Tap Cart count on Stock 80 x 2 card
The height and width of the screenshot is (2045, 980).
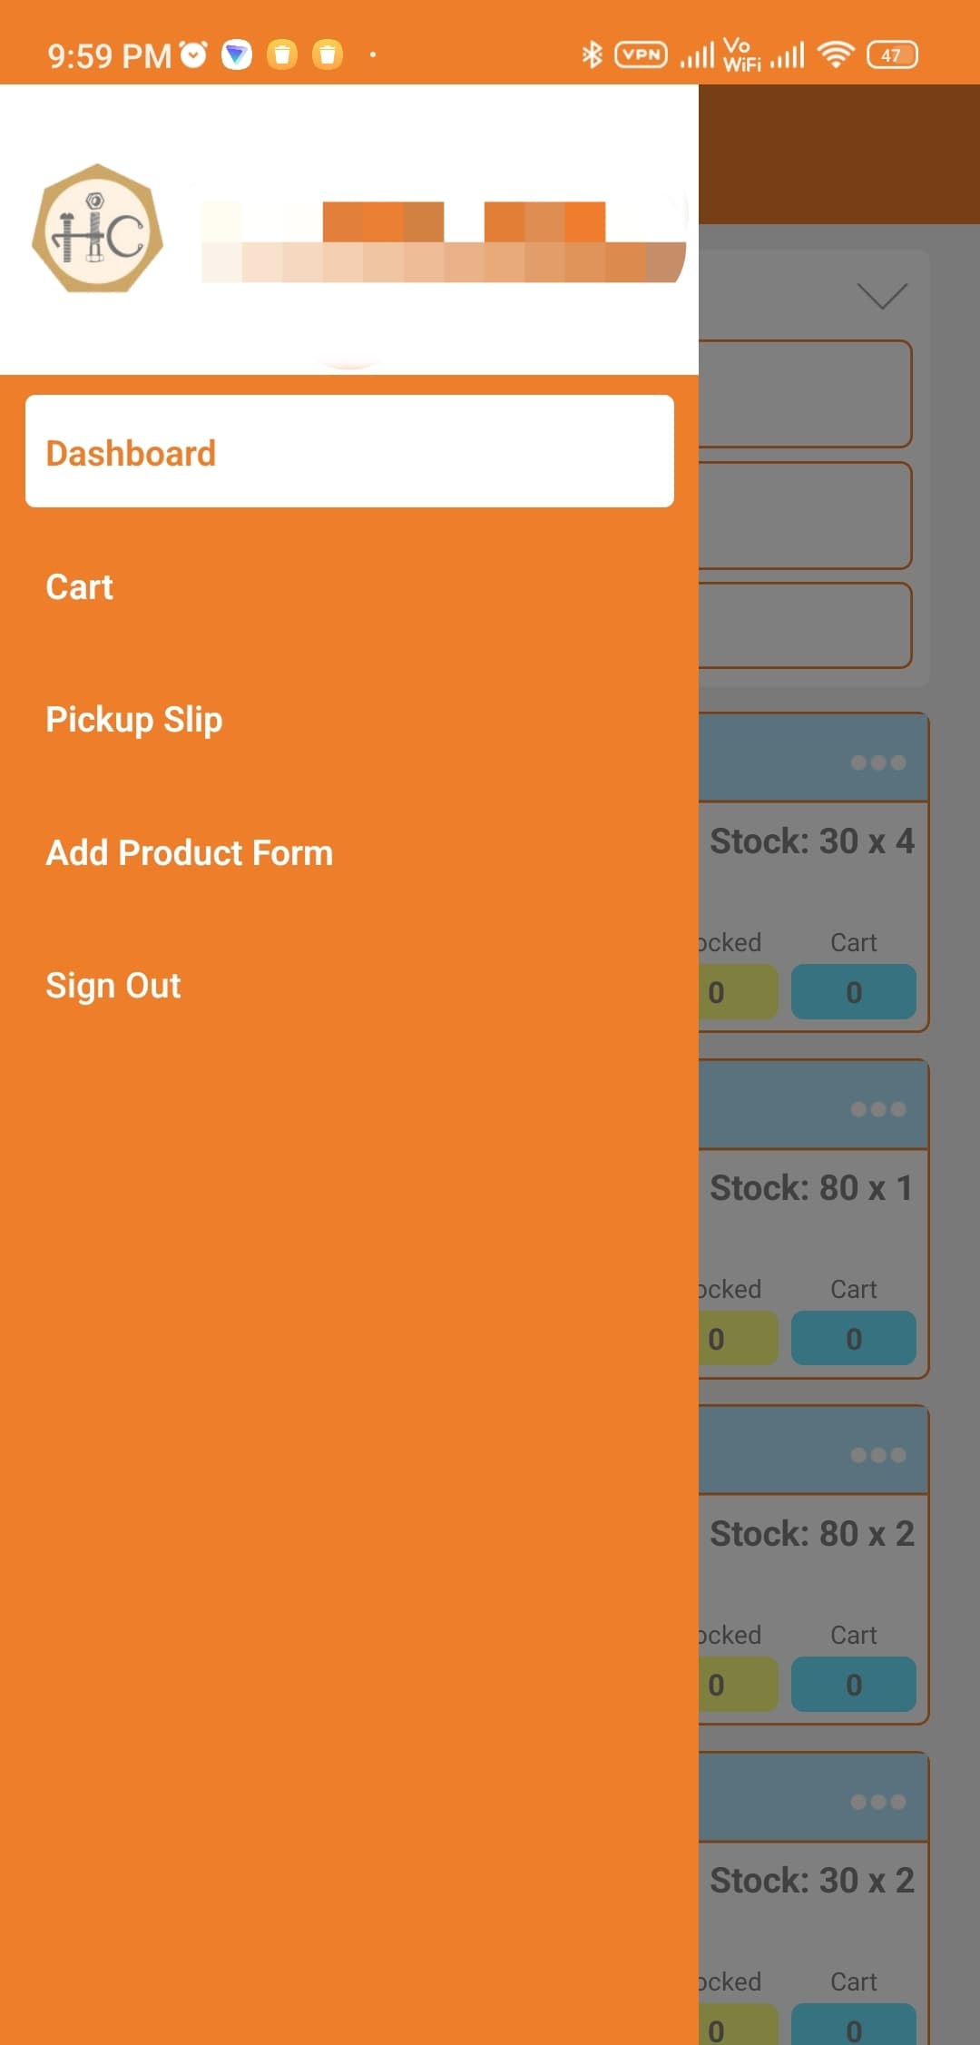853,1685
